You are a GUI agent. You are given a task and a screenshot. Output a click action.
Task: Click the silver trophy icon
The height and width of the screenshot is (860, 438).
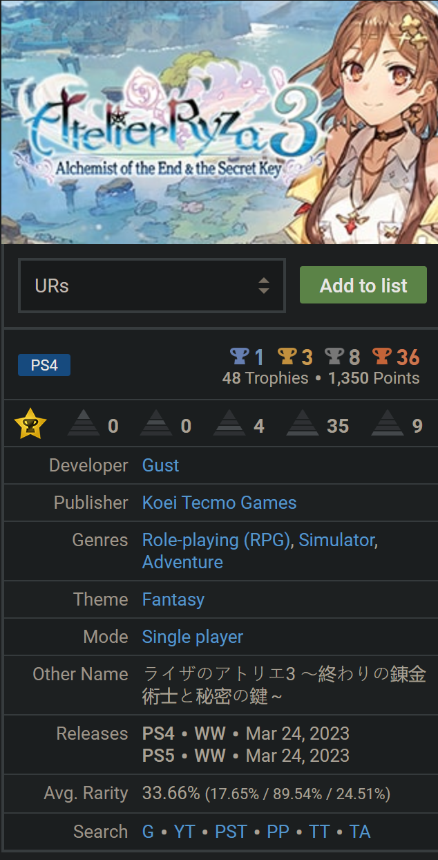(334, 356)
